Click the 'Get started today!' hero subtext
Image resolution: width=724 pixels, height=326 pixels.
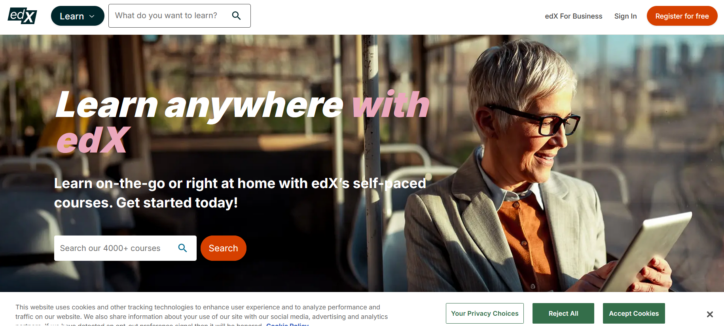(x=177, y=203)
